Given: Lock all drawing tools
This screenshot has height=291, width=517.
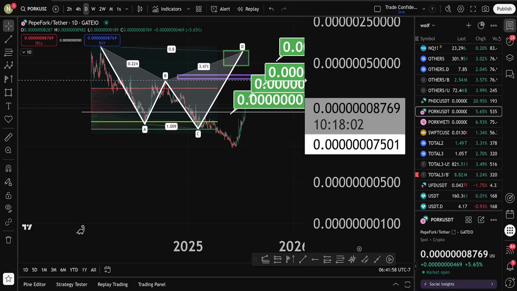Looking at the screenshot, I should [x=8, y=195].
